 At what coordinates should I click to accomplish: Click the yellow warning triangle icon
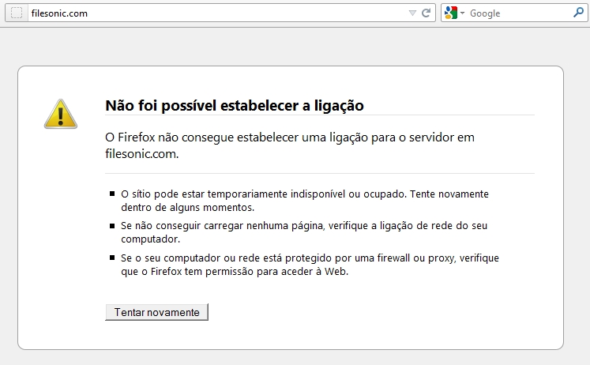[x=60, y=114]
